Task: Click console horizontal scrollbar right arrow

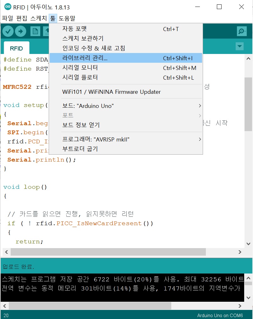Action: point(240,306)
